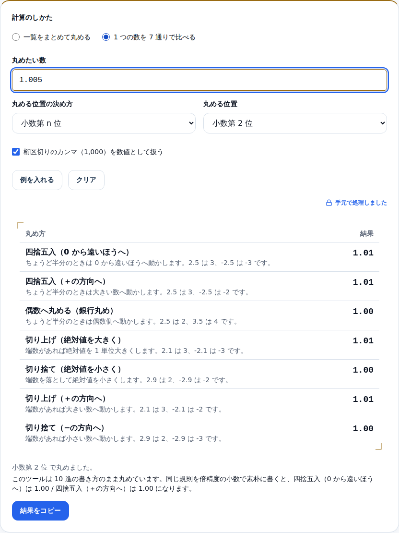Click the lock icon next to 手元で処理しました
The width and height of the screenshot is (399, 533).
329,203
